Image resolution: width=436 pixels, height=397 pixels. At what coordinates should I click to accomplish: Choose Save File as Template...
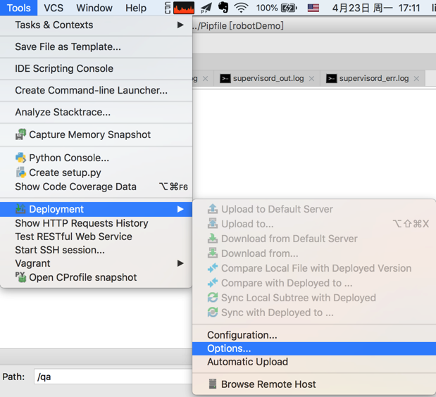click(x=96, y=46)
